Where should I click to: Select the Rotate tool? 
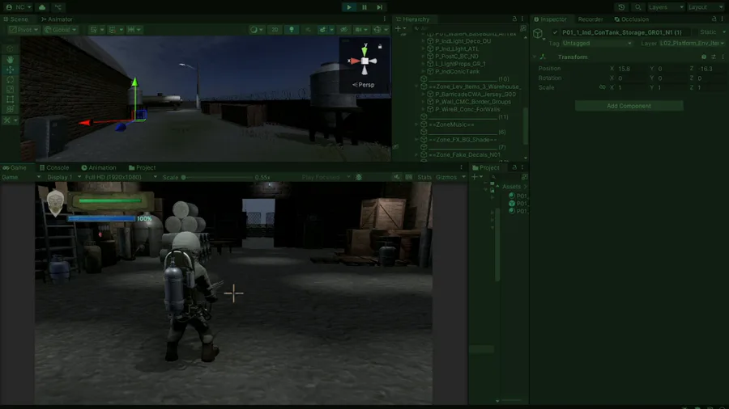(x=10, y=79)
